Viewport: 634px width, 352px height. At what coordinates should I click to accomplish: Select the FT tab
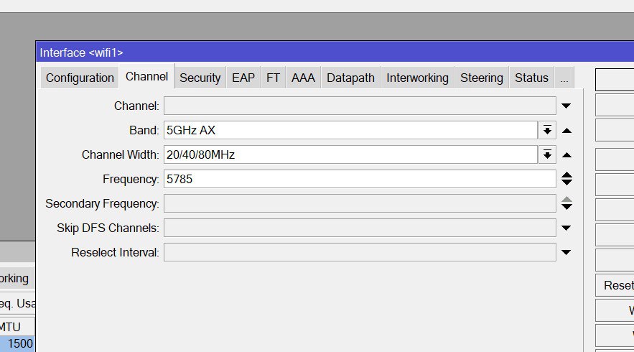(273, 78)
